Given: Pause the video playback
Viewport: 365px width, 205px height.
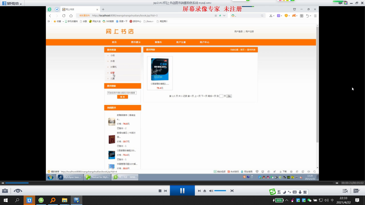Looking at the screenshot, I should point(182,191).
